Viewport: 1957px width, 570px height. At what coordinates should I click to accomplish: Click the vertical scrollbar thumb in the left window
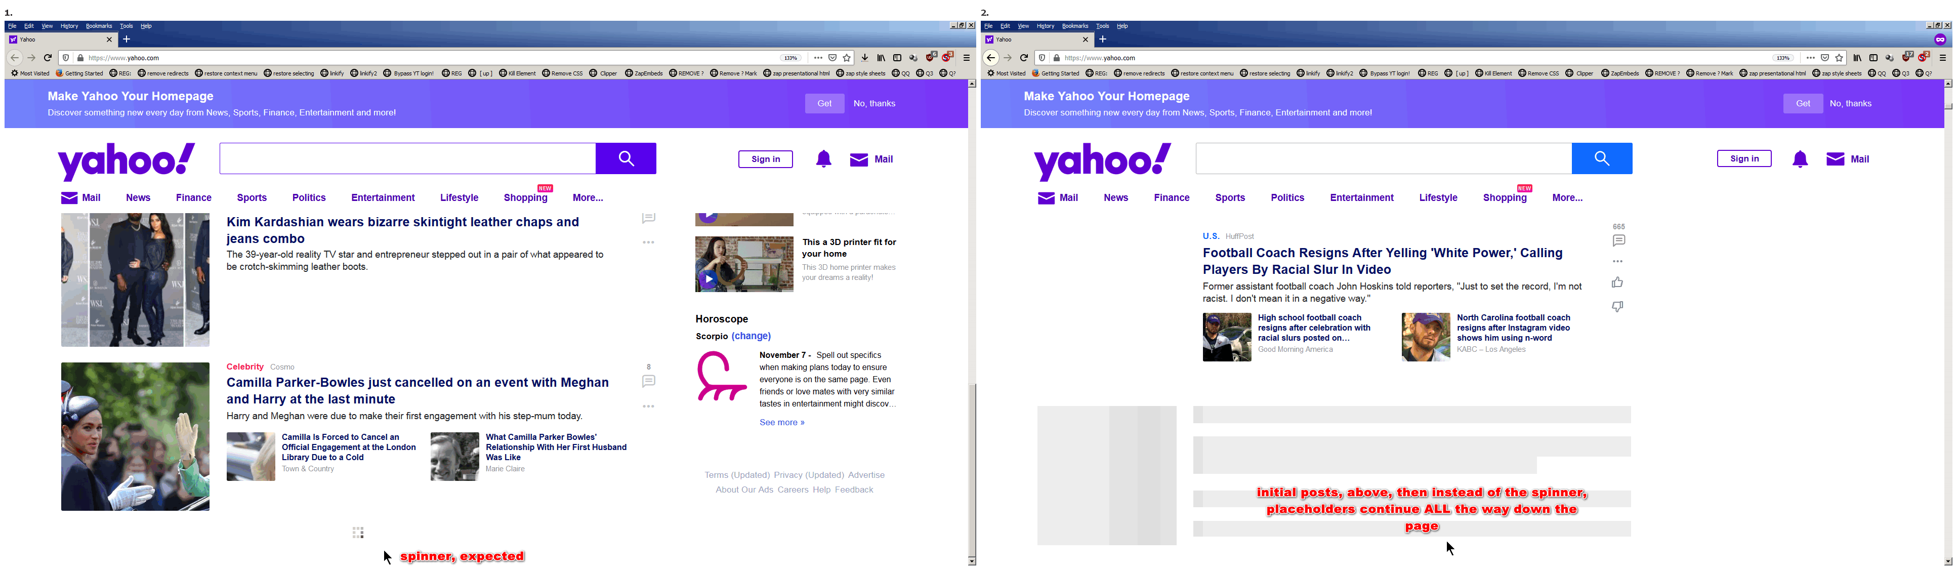972,470
